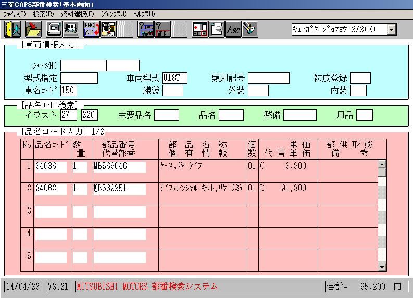Screen dimensions: 413x298
Task: Click the 資料 question mark help icon
Action: [162, 29]
